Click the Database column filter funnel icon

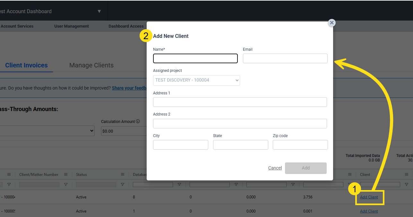[179, 185]
